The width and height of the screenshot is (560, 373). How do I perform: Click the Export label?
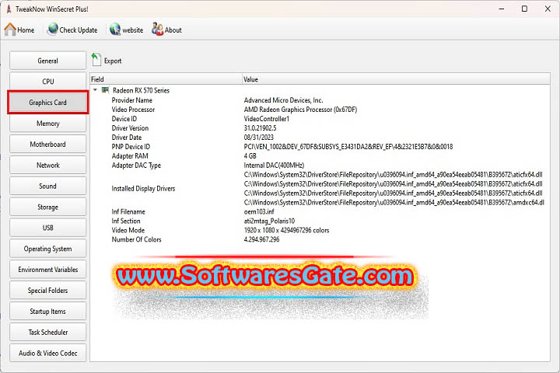(x=113, y=61)
